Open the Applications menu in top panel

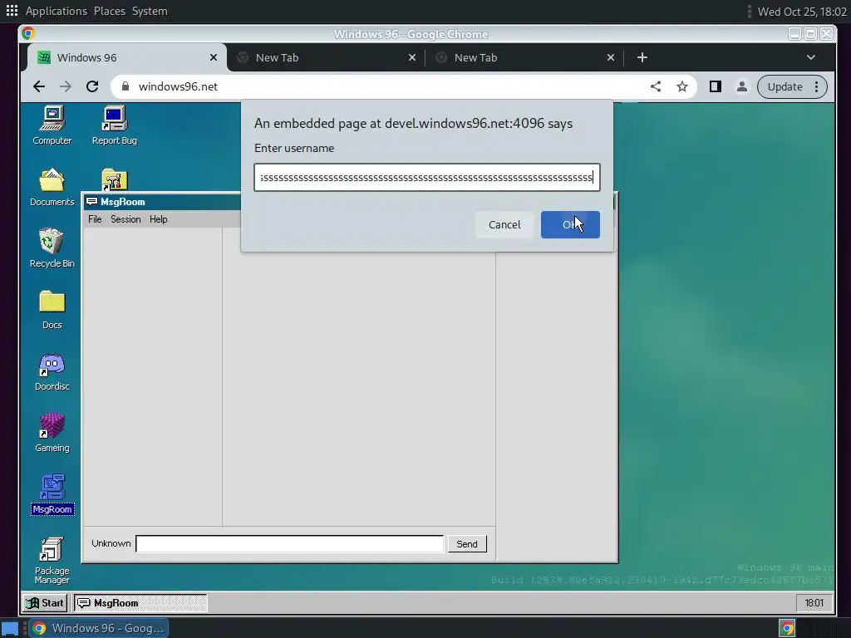(57, 11)
